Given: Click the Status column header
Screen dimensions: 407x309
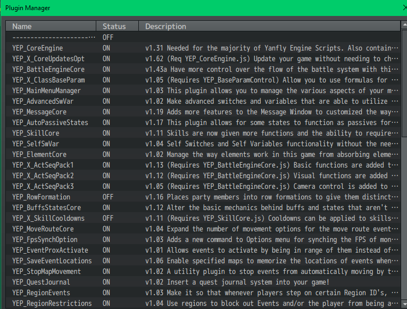Looking at the screenshot, I should coord(118,26).
